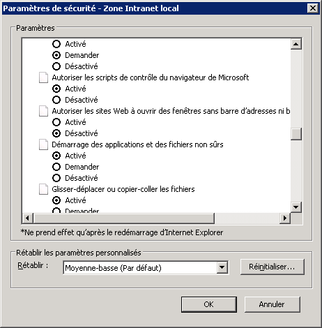This screenshot has width=322, height=328.
Task: Confirm settings with the OK button
Action: [x=209, y=304]
